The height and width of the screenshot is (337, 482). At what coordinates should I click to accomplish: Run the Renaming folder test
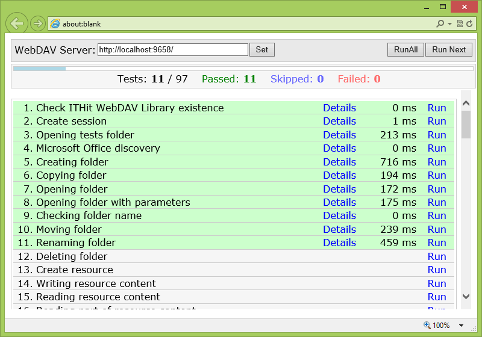(437, 243)
